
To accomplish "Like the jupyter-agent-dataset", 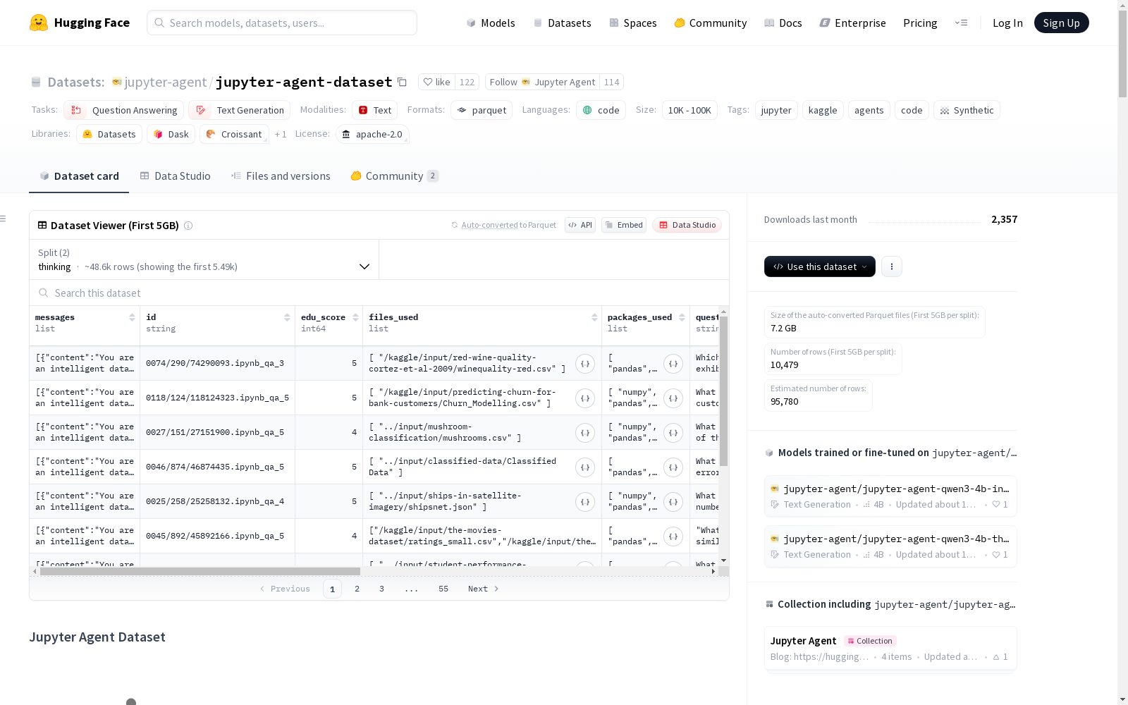I will (437, 82).
